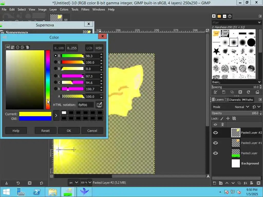The height and width of the screenshot is (197, 263).
Task: Click the hue strip in color selector
Action: (x=48, y=80)
